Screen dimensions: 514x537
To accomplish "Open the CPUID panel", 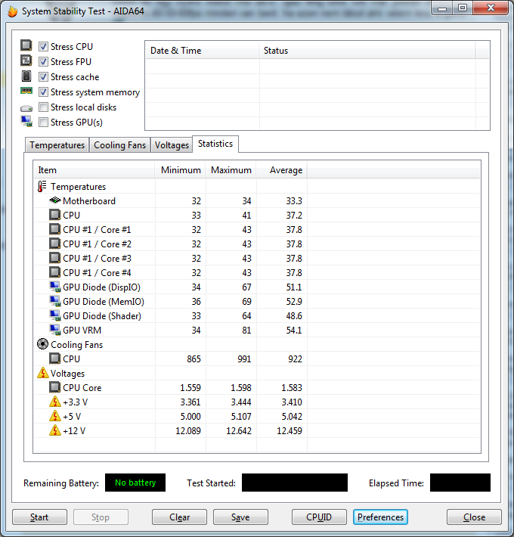I will [319, 517].
